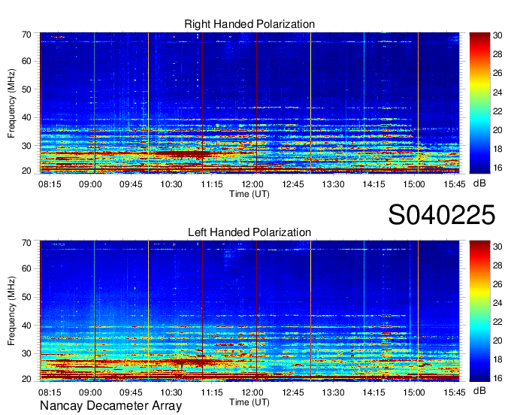
Task: Click the left-handed spectrogram plot
Action: click(249, 310)
